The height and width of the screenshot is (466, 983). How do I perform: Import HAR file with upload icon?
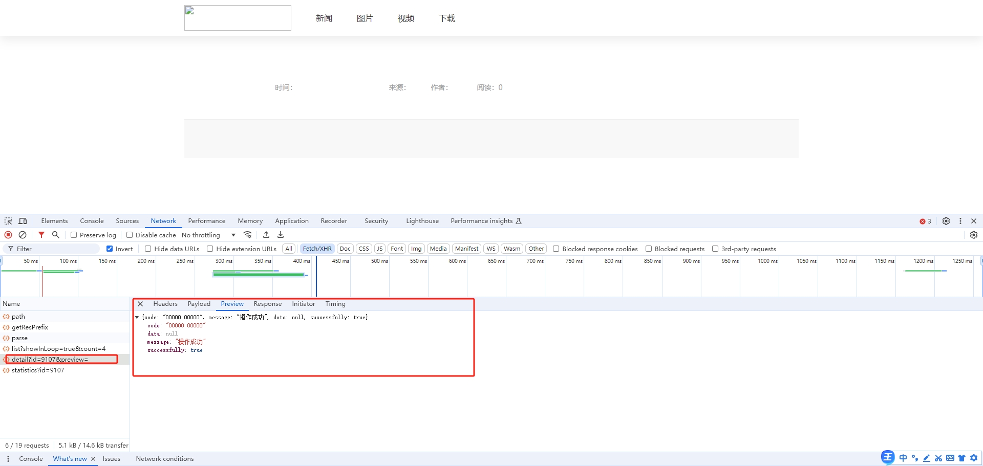pos(266,235)
